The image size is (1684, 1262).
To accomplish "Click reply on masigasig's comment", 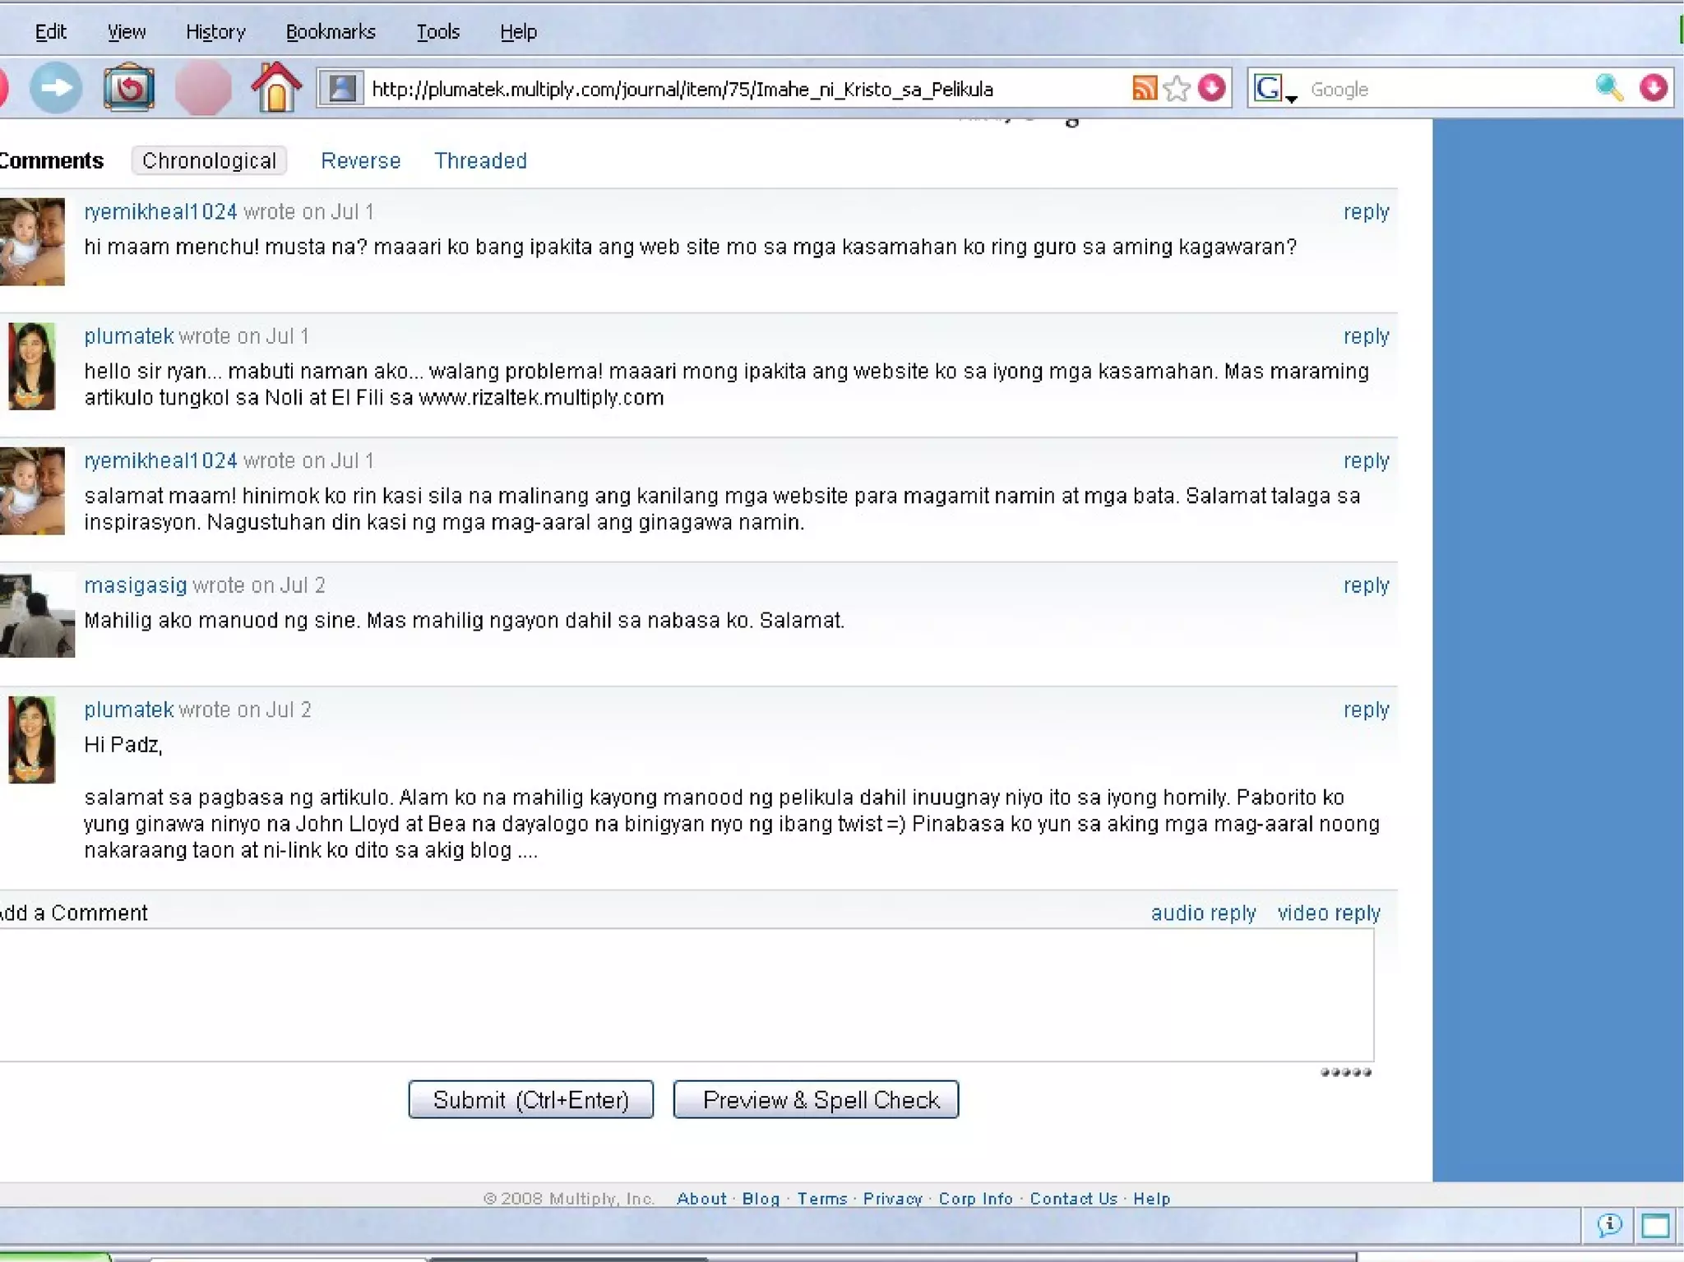I will click(x=1366, y=585).
